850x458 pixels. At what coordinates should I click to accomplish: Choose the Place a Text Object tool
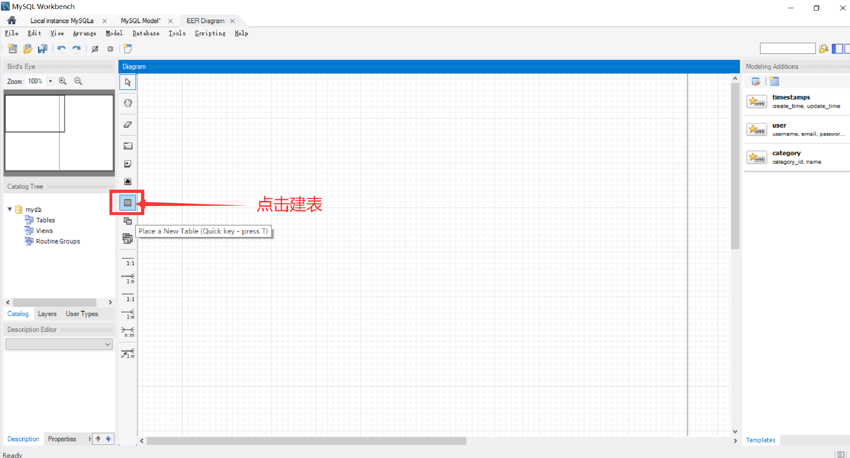point(127,163)
